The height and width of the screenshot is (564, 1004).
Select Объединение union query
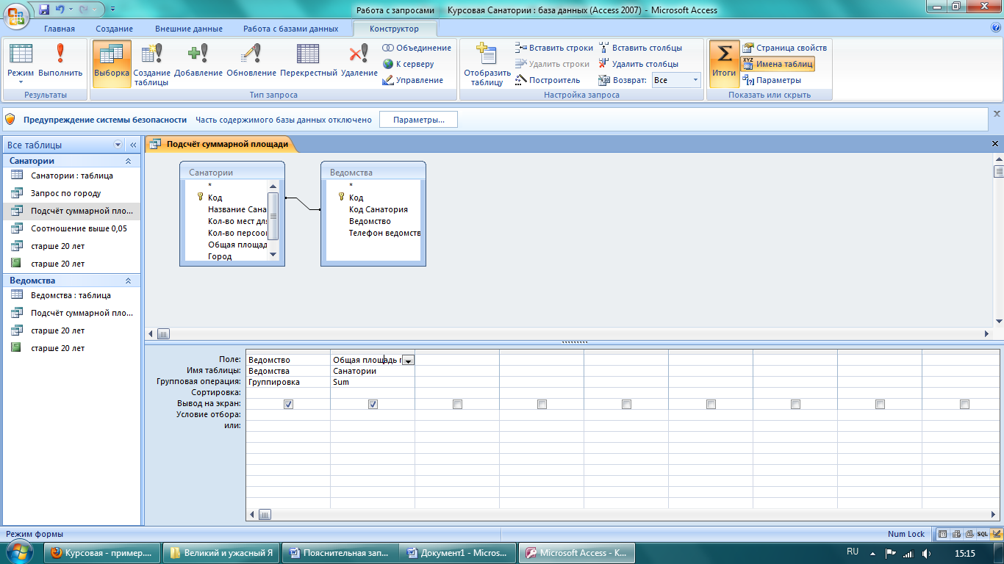(417, 48)
